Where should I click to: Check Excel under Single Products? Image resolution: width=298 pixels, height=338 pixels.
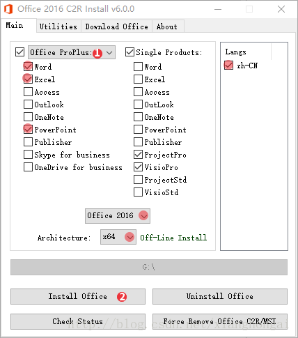tap(138, 79)
